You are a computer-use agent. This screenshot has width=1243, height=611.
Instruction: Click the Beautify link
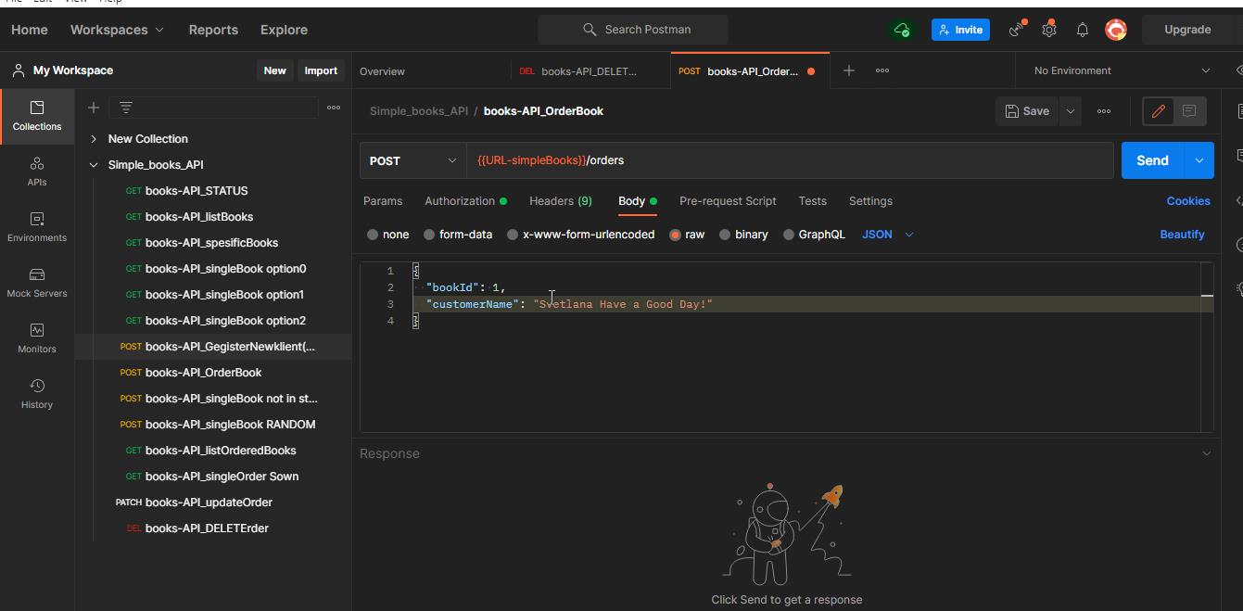(1182, 235)
